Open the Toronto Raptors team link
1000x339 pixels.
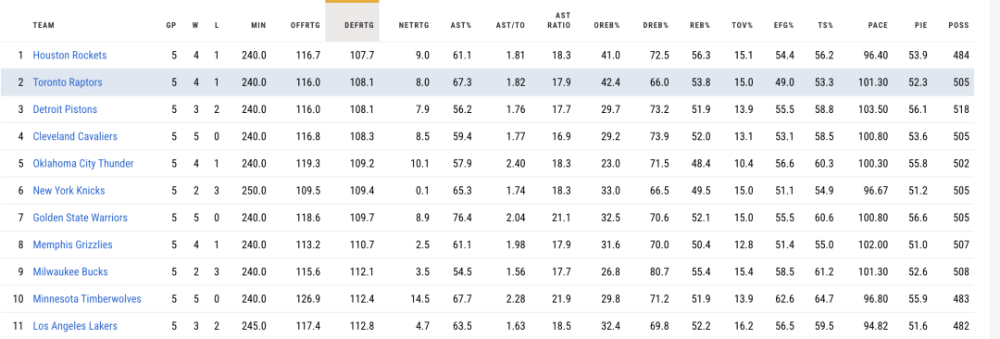tap(68, 82)
